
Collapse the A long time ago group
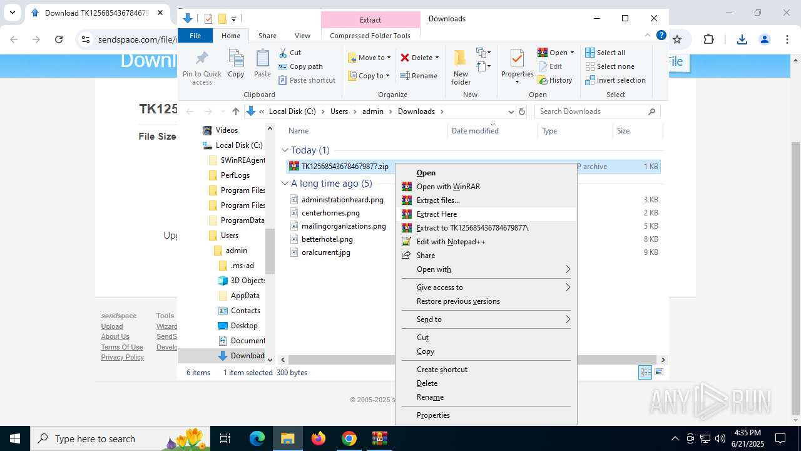285,184
